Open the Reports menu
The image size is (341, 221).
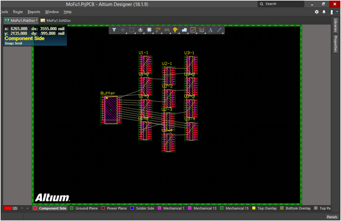coord(34,12)
